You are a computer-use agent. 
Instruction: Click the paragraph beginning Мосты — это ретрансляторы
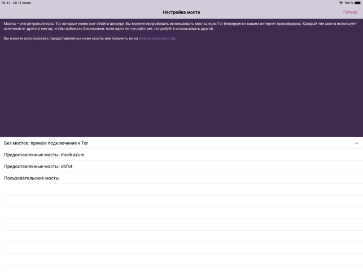pyautogui.click(x=180, y=26)
